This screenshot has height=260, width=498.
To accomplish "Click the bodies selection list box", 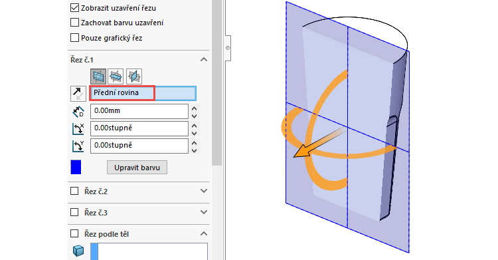I will pos(149,251).
